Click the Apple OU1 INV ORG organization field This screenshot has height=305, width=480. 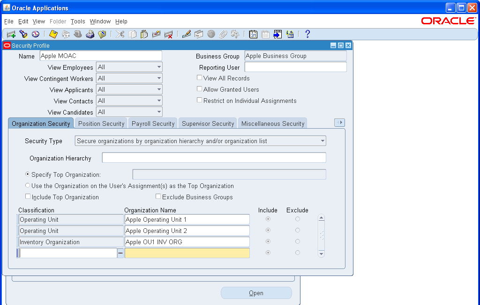(187, 242)
